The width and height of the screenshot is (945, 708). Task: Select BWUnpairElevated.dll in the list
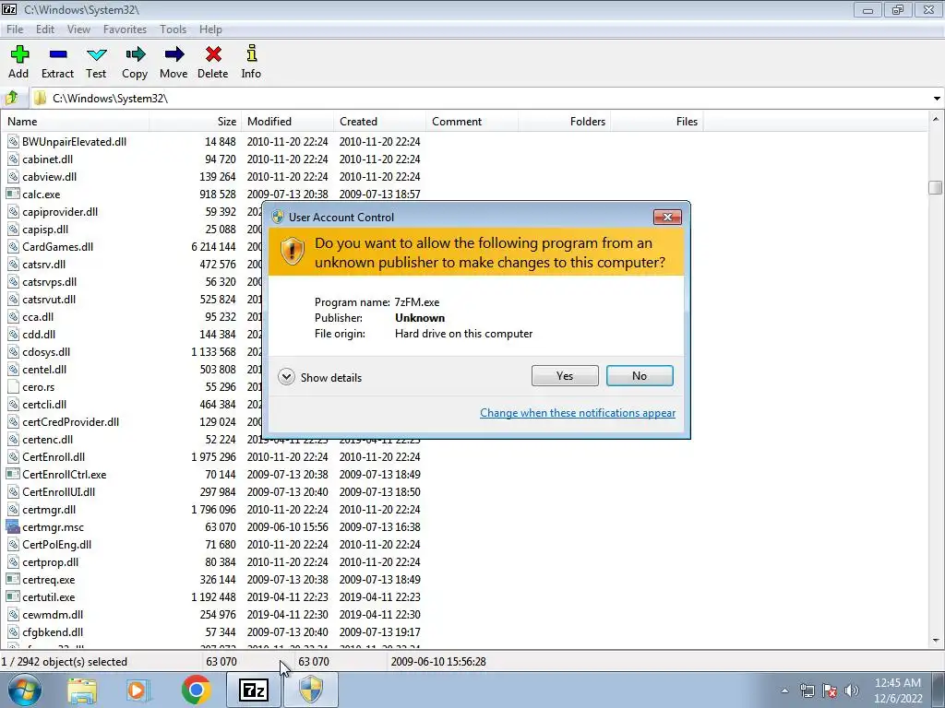(74, 141)
